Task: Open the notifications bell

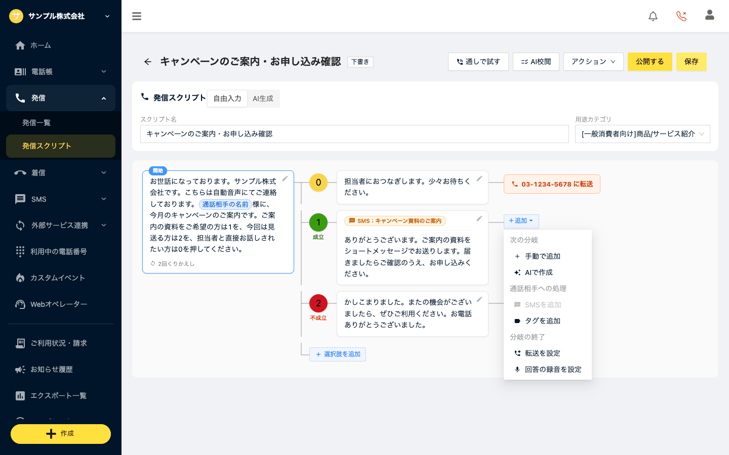Action: (653, 16)
